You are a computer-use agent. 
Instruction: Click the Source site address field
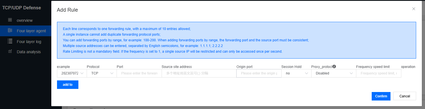199,73
